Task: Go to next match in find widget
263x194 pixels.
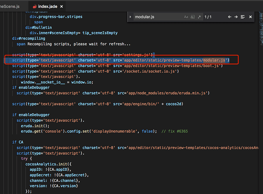Action: pyautogui.click(x=236, y=17)
